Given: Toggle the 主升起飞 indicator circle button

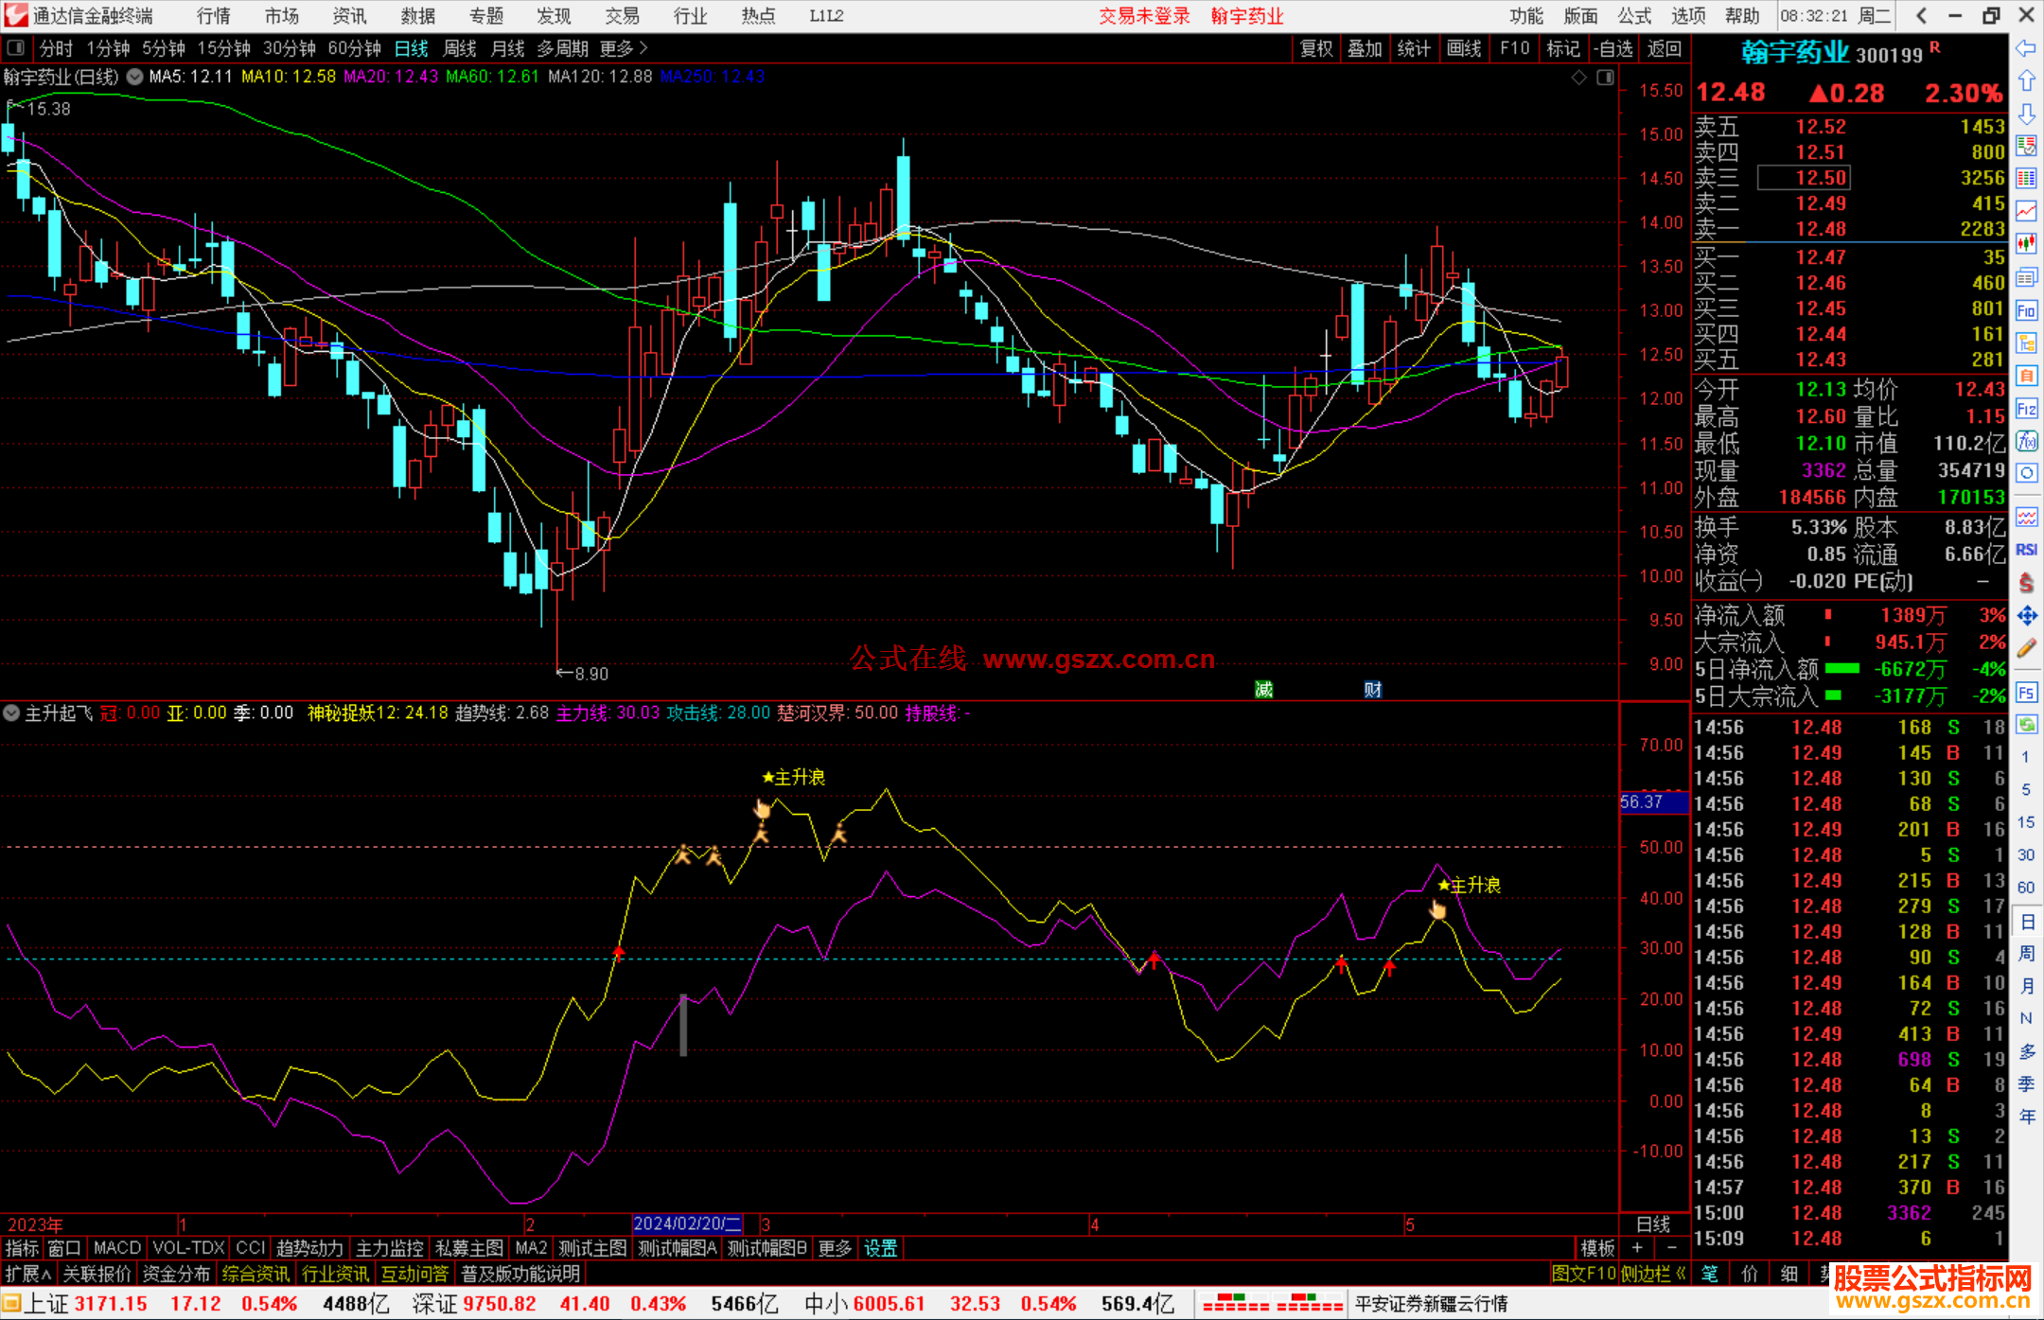Looking at the screenshot, I should [11, 713].
